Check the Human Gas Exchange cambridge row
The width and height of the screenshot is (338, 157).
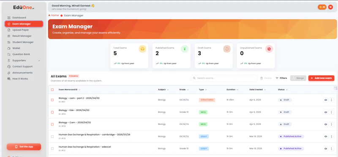tap(52, 137)
